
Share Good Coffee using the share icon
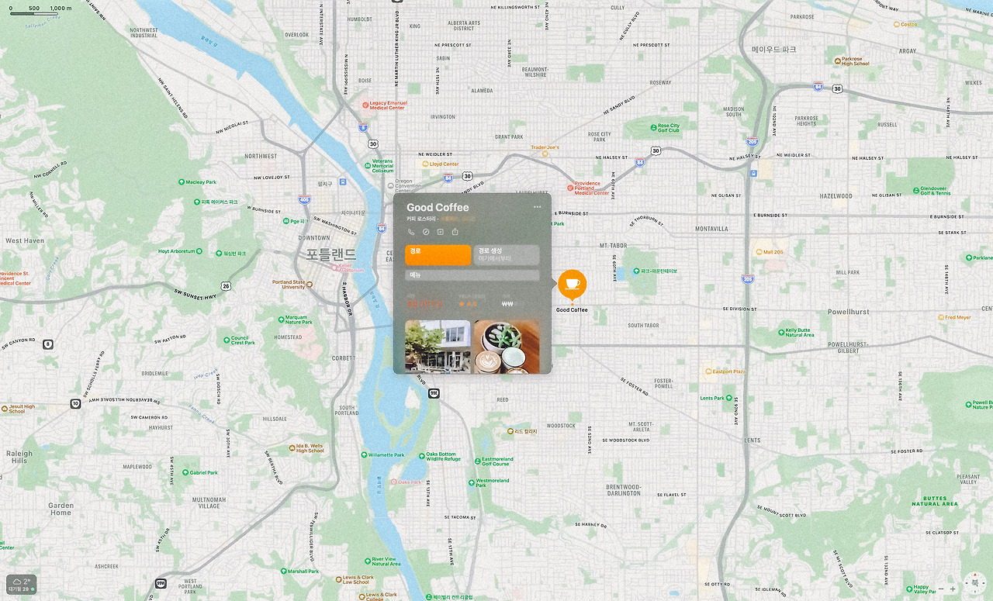tap(455, 232)
